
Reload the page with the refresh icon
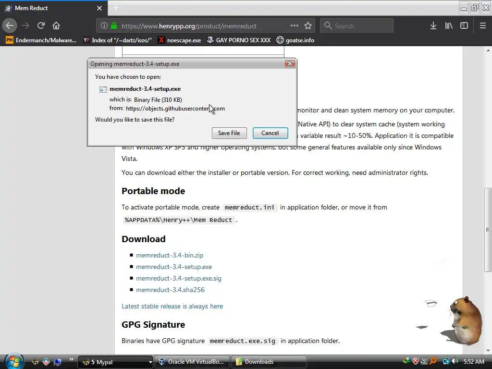point(41,26)
